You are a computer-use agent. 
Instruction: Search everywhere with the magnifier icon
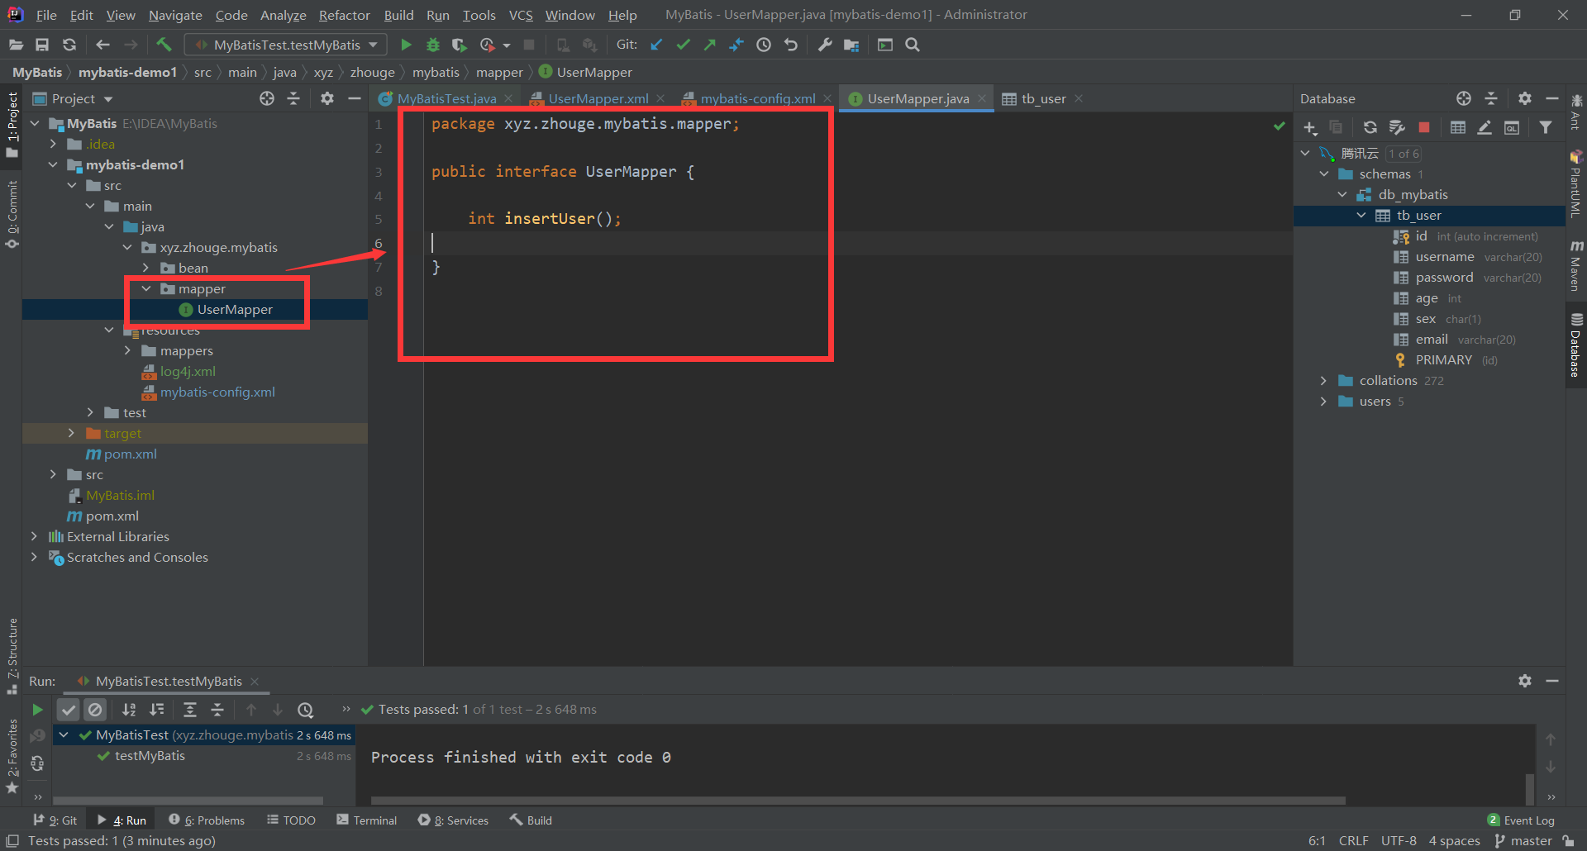[913, 45]
